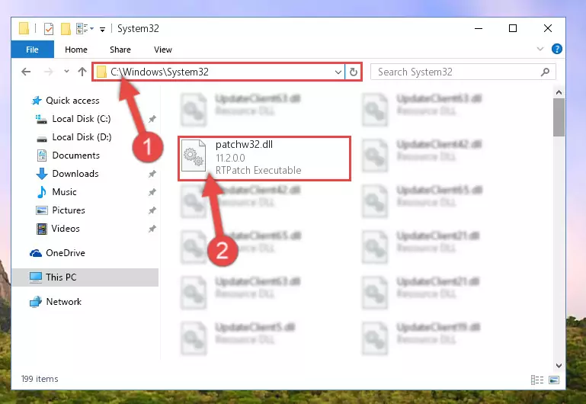Click the scroll down arrow of file list
This screenshot has width=586, height=404.
tap(559, 366)
